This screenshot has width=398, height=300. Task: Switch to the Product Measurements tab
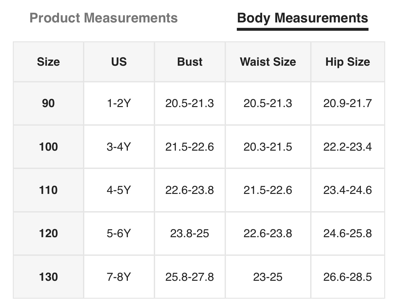point(104,18)
